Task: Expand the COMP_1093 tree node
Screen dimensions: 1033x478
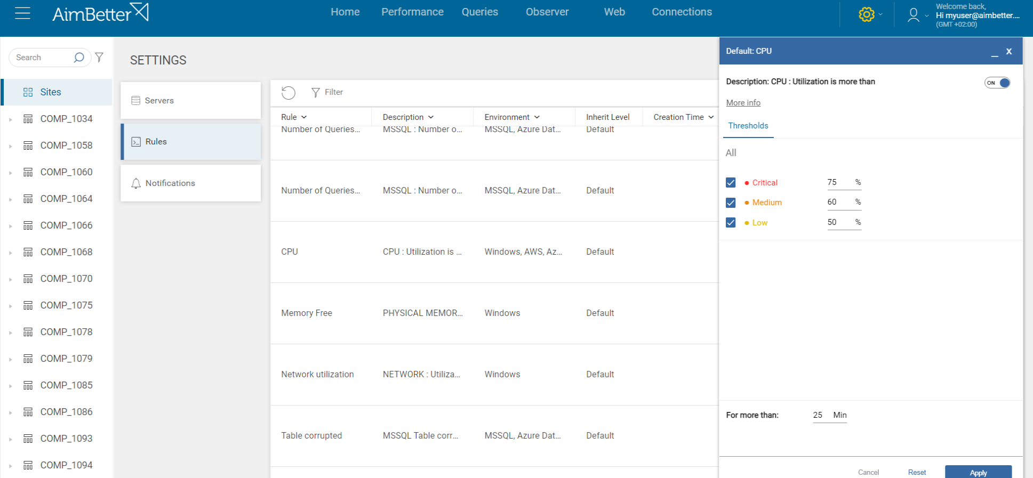Action: (x=11, y=440)
